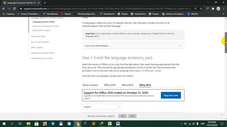Screen dimensions: 227x127
Task: Open the network icon in the tray
Action: (190, 123)
